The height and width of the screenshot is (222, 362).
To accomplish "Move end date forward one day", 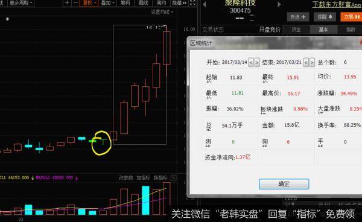I will pos(312,62).
